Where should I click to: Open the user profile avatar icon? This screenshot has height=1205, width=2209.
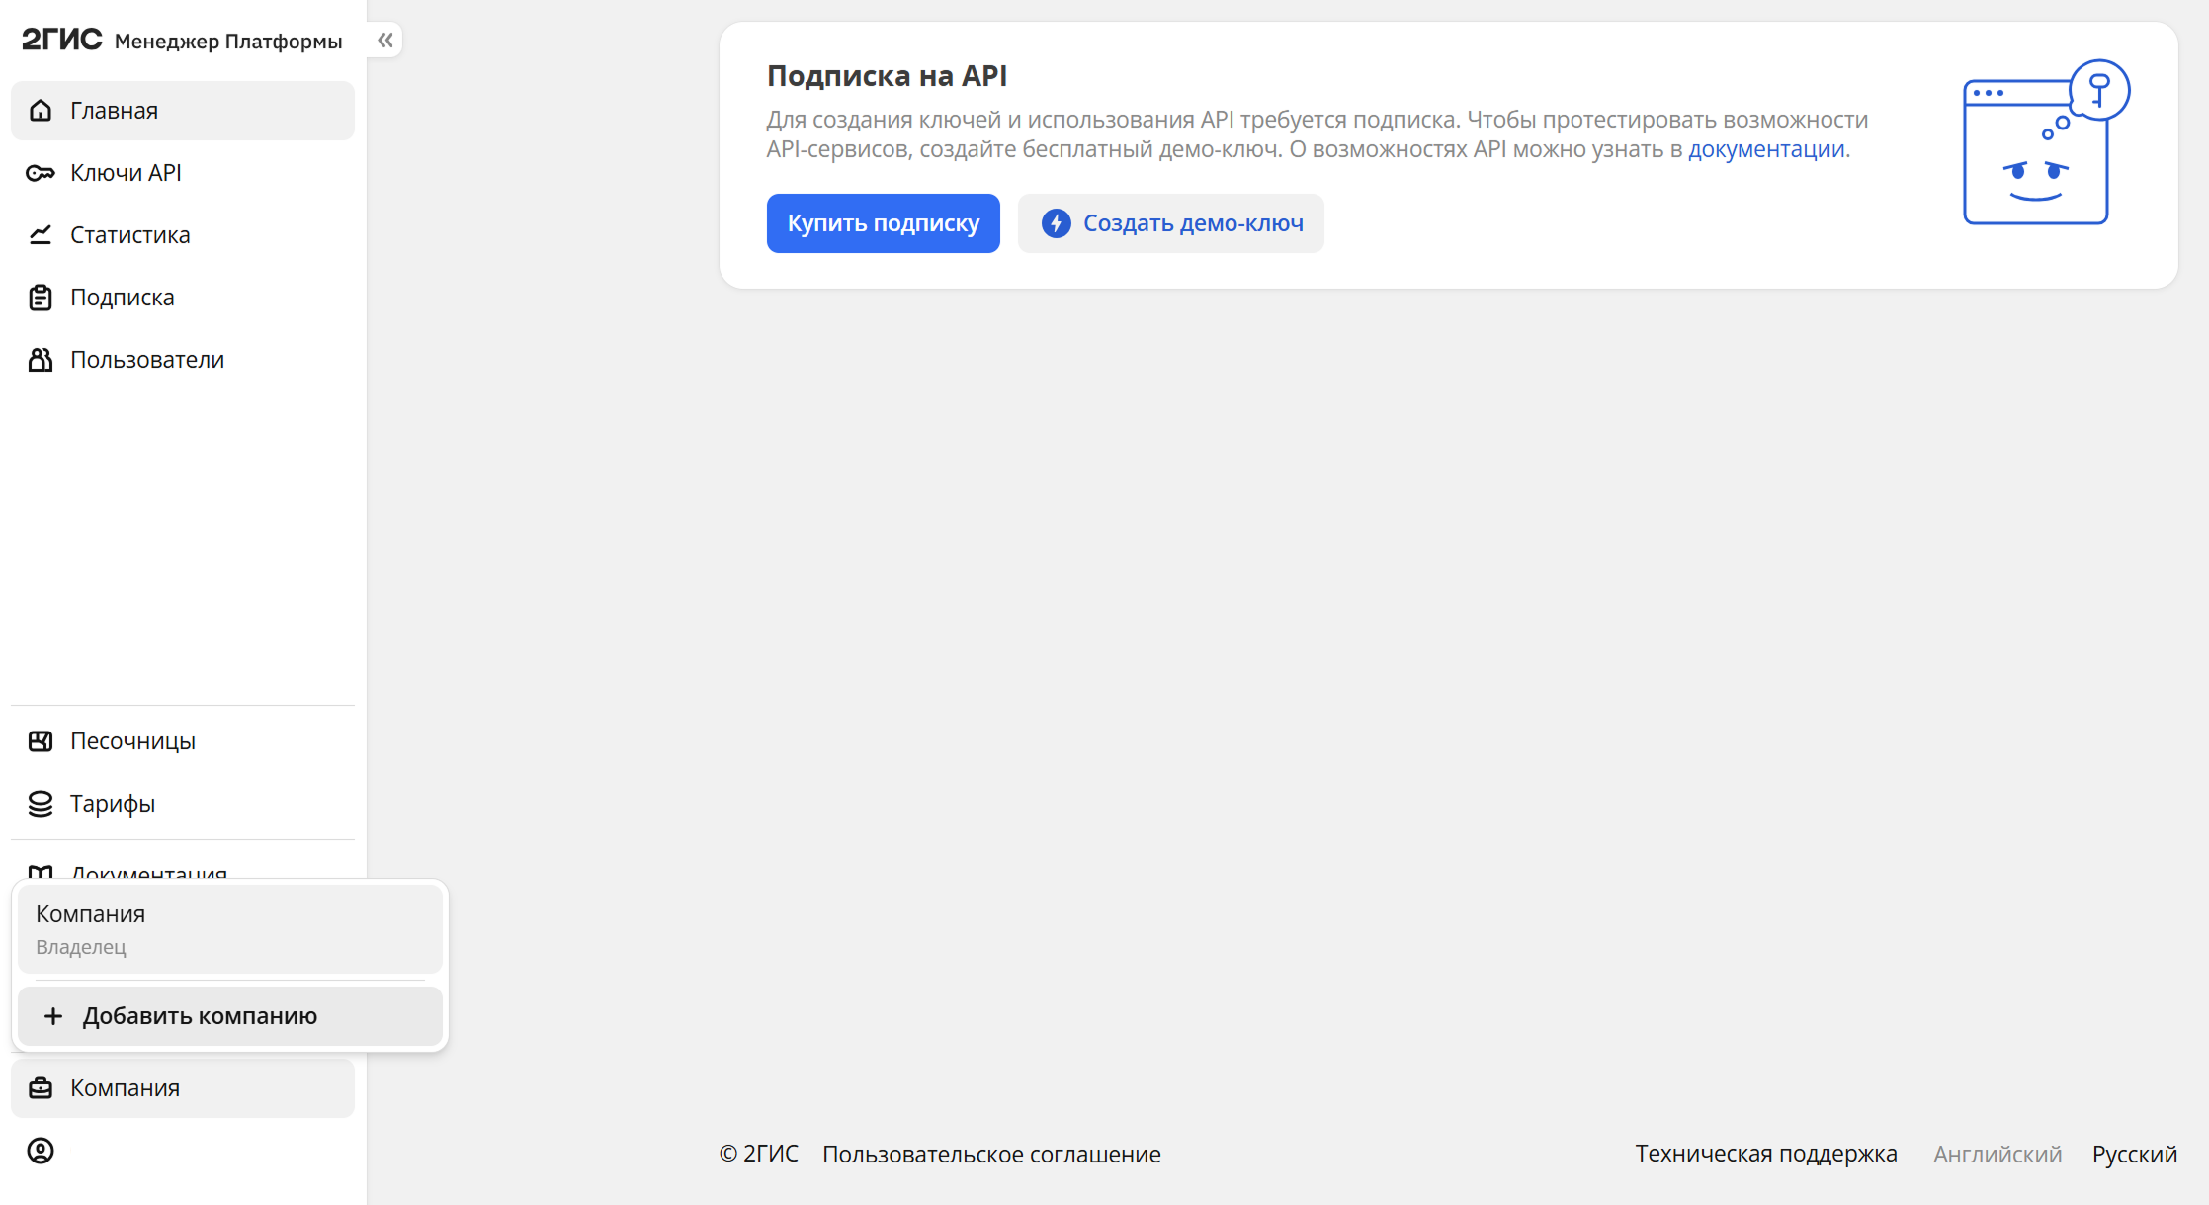(x=41, y=1151)
